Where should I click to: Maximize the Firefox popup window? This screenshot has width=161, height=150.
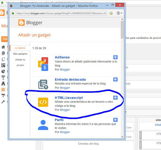pyautogui.click(x=113, y=5)
